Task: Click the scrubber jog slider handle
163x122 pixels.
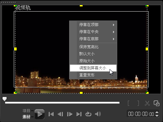Action: (x=4, y=99)
